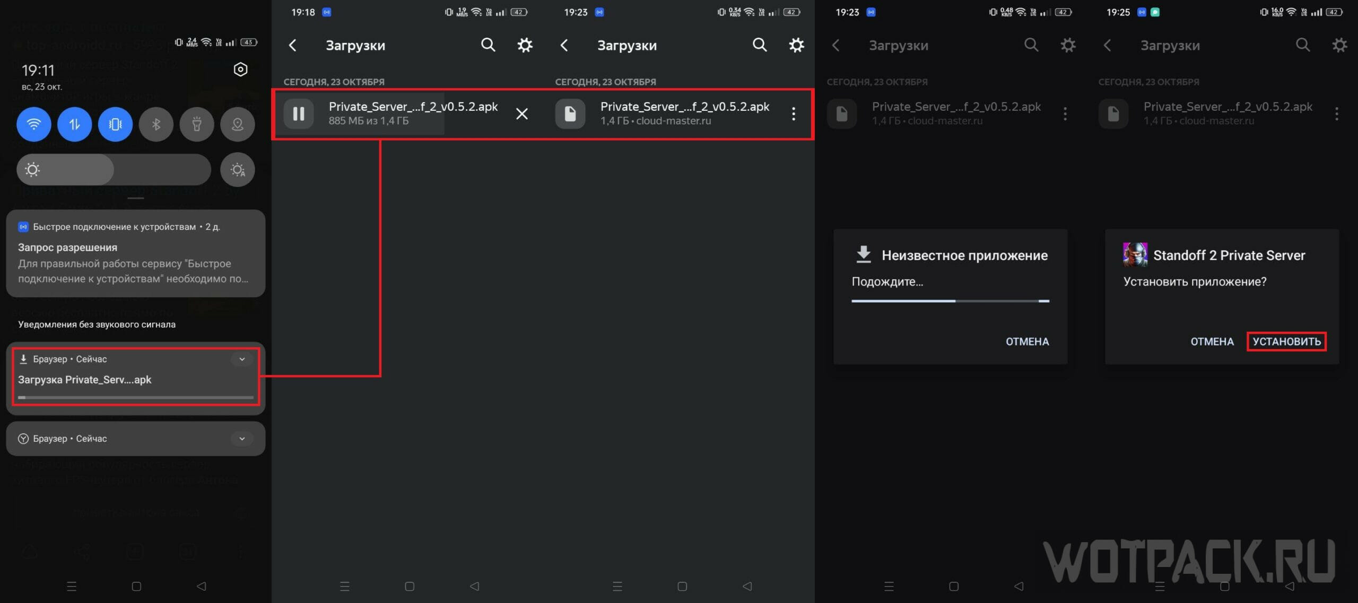Open quick settings gear at 19:11 panel
Image resolution: width=1358 pixels, height=603 pixels.
point(240,69)
